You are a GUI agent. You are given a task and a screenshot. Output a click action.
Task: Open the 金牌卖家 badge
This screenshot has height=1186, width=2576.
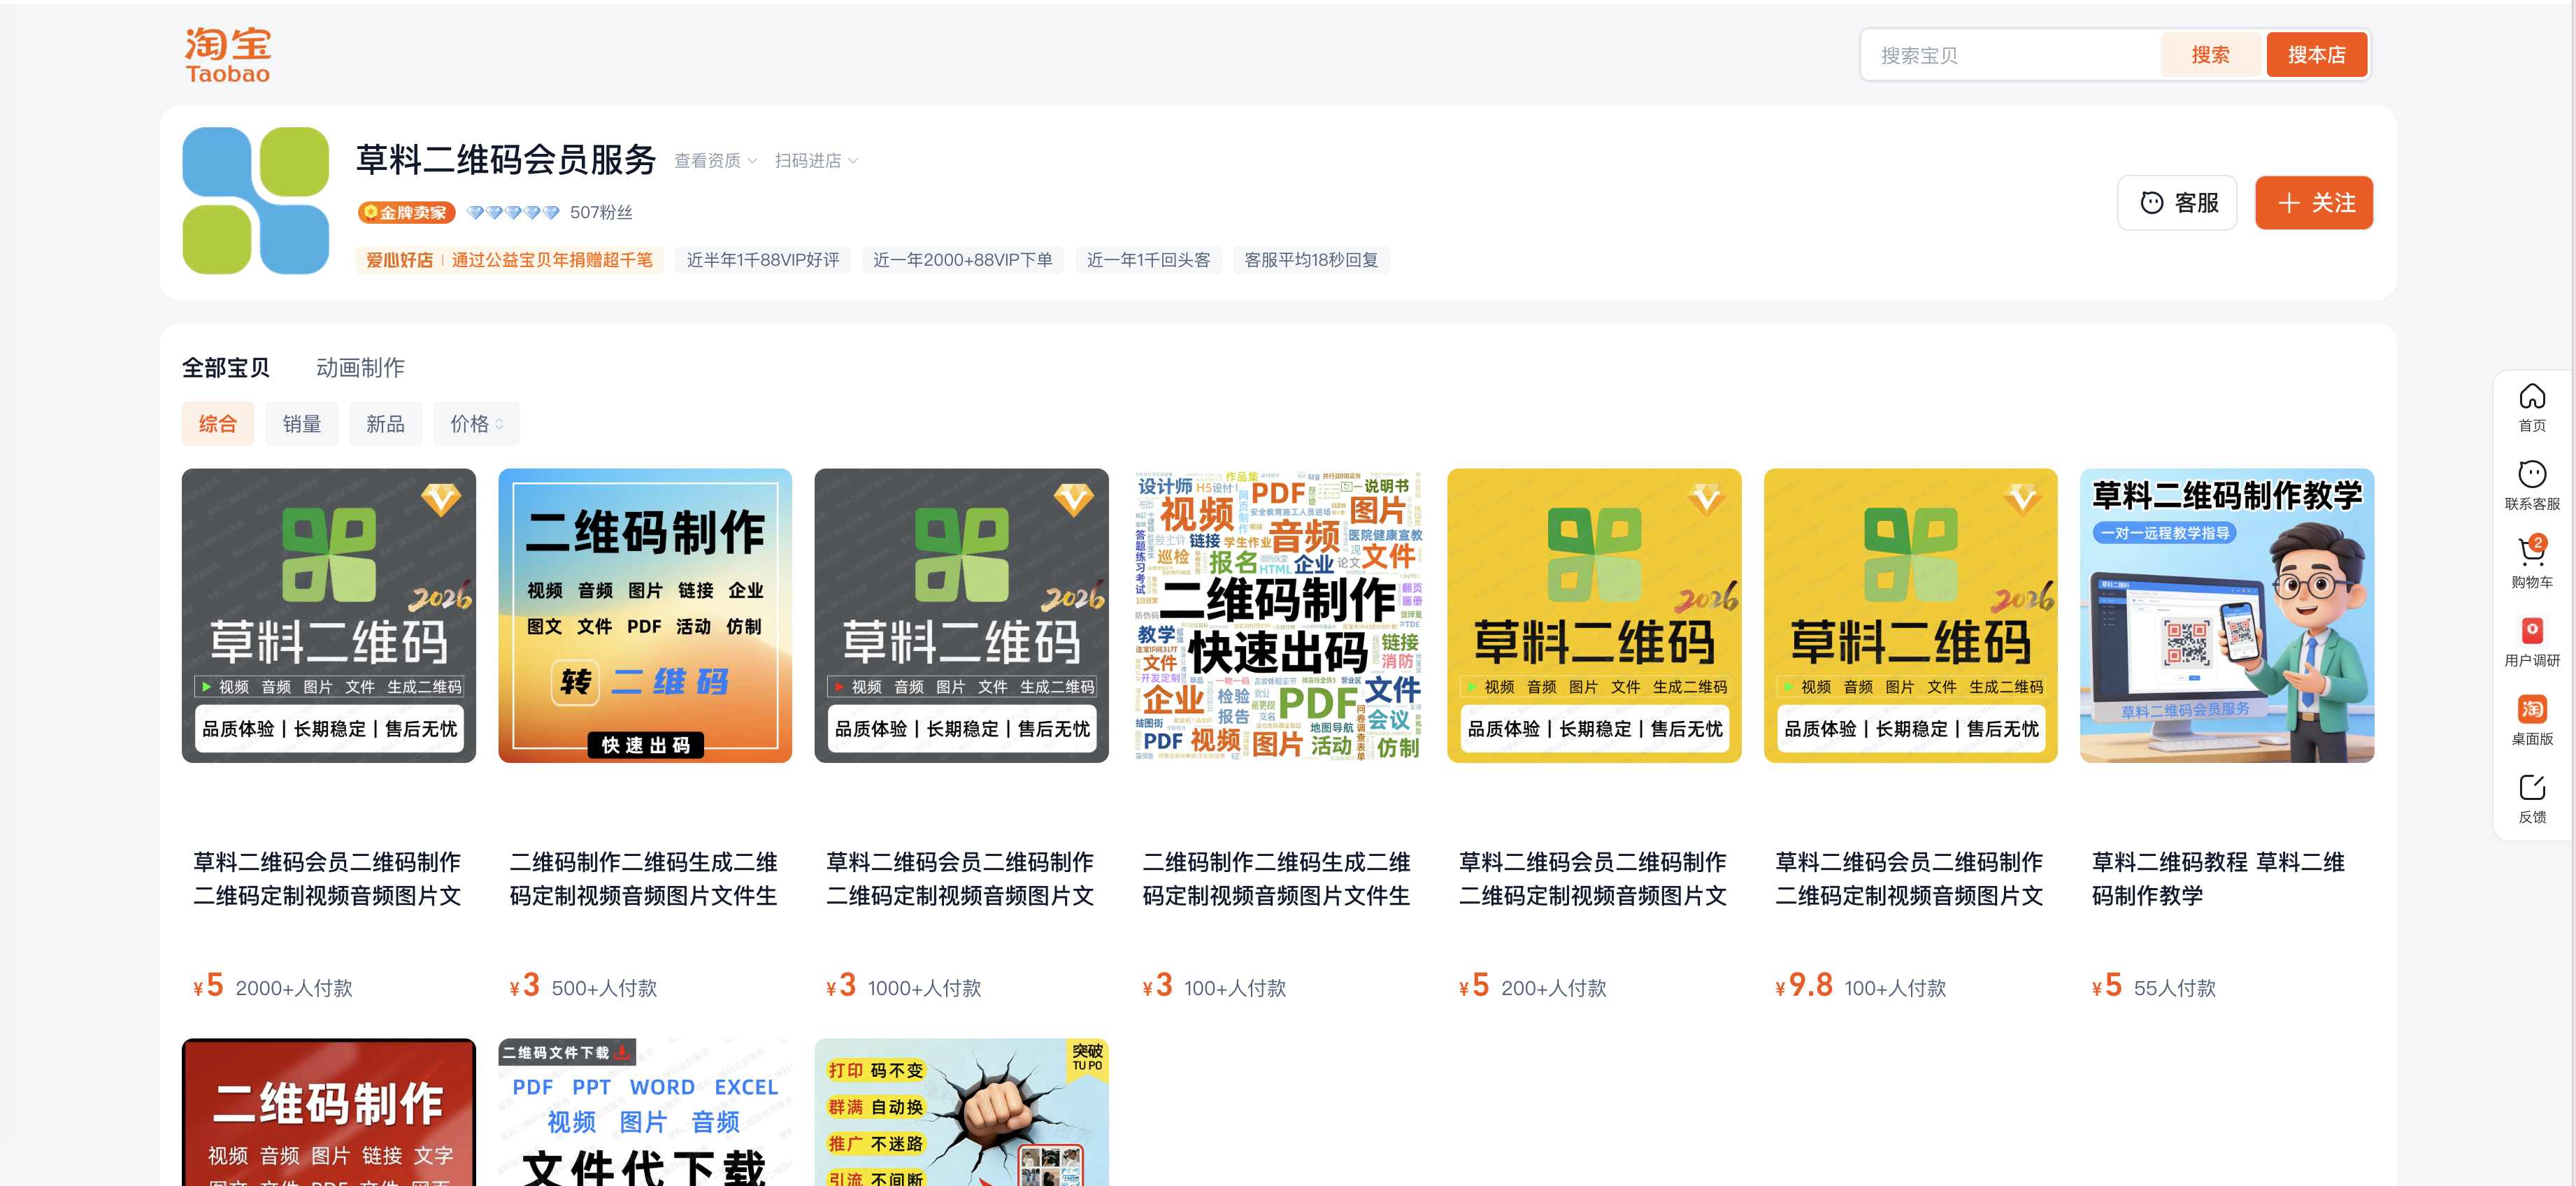pyautogui.click(x=407, y=212)
